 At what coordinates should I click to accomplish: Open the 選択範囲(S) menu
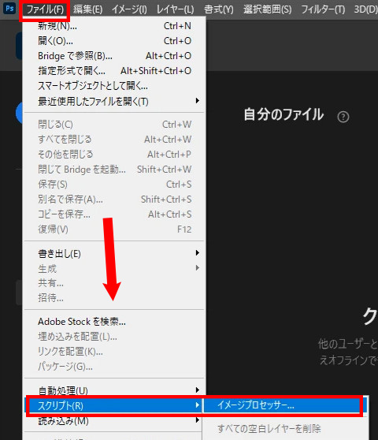(267, 9)
